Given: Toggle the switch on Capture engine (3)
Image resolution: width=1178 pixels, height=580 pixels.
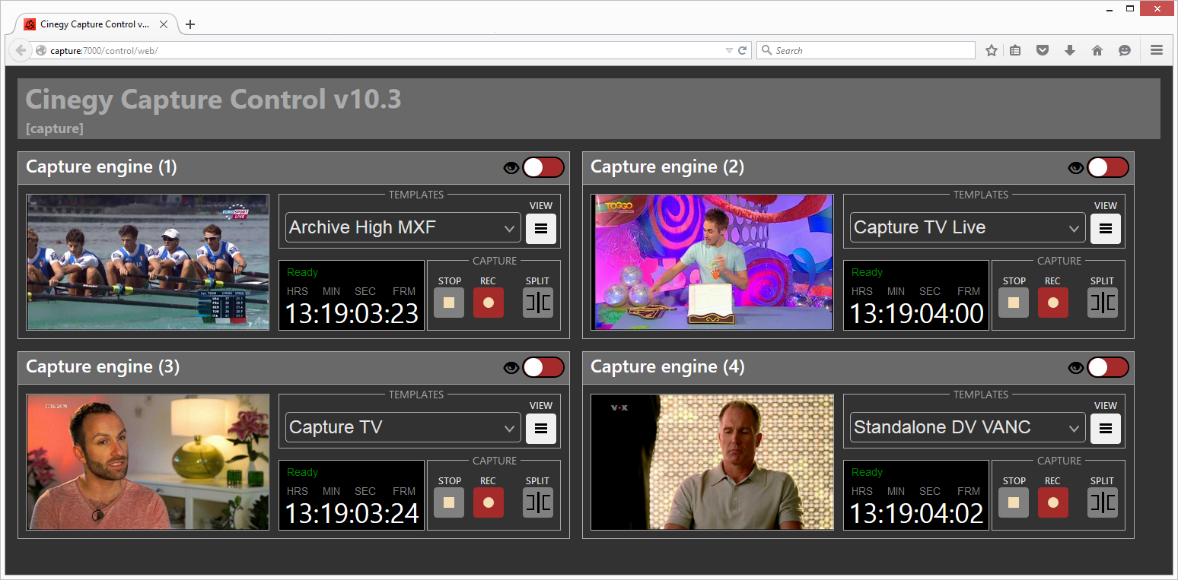Looking at the screenshot, I should tap(543, 367).
